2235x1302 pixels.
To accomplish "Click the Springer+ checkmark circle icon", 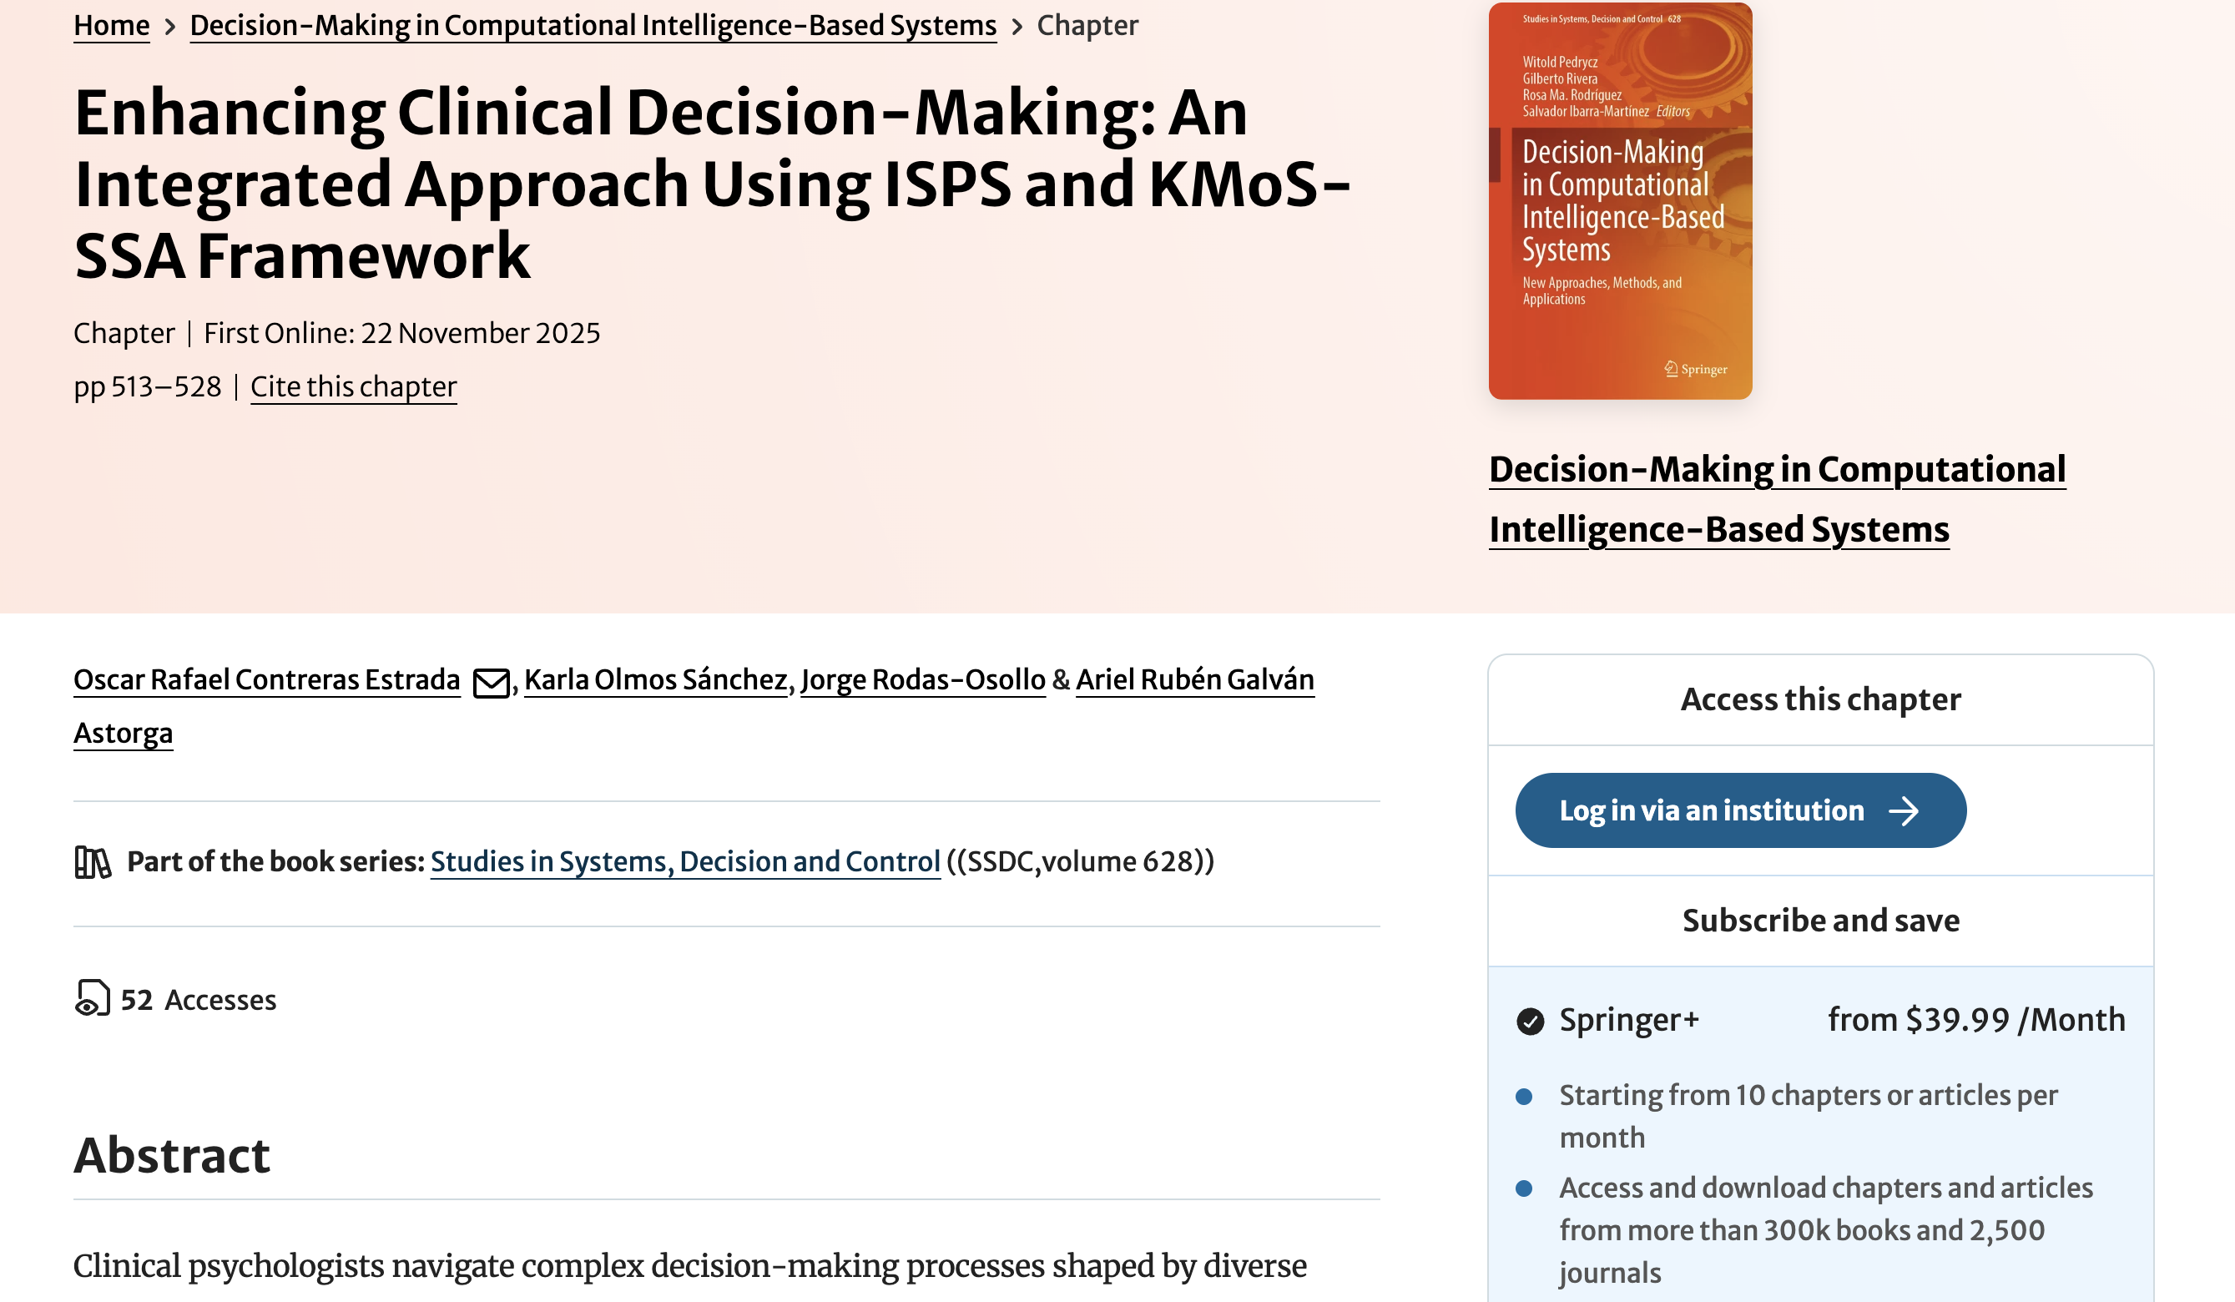I will click(1530, 1021).
